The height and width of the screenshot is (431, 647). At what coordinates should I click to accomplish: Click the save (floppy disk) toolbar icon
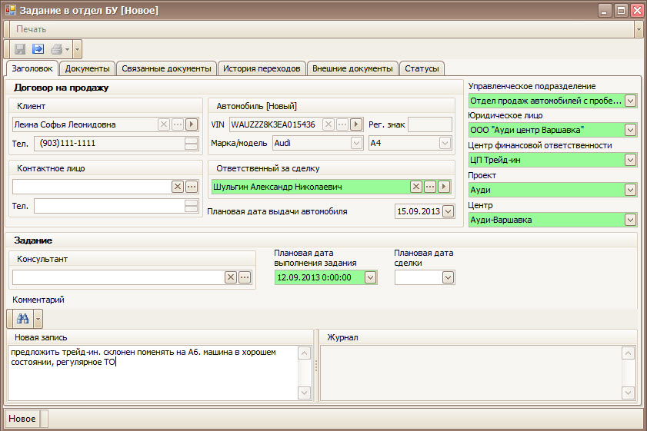pos(20,49)
